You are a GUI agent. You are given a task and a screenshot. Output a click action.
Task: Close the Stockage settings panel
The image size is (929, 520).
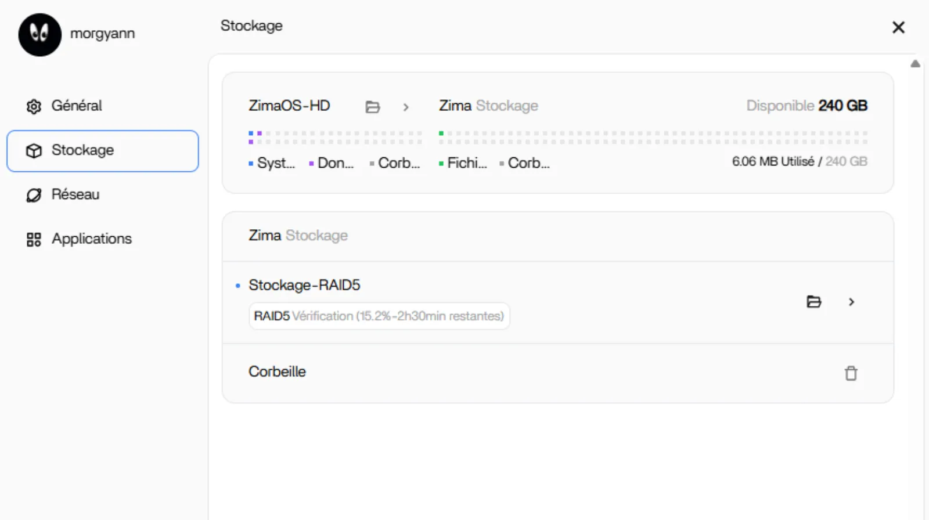point(898,27)
